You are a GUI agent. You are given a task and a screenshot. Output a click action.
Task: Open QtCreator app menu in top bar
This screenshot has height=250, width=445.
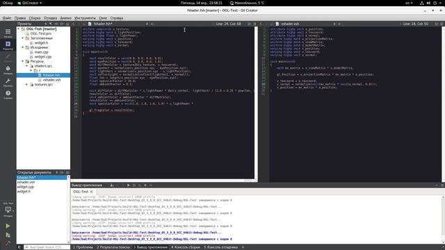point(30,3)
